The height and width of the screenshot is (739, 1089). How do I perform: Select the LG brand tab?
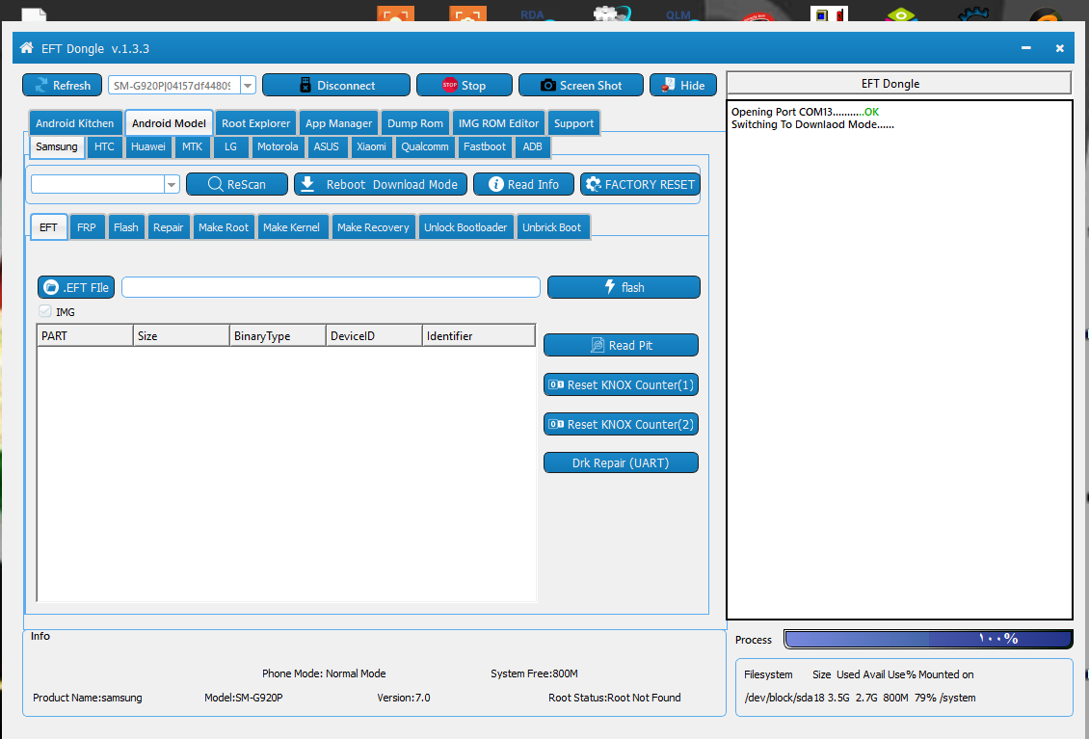click(230, 146)
